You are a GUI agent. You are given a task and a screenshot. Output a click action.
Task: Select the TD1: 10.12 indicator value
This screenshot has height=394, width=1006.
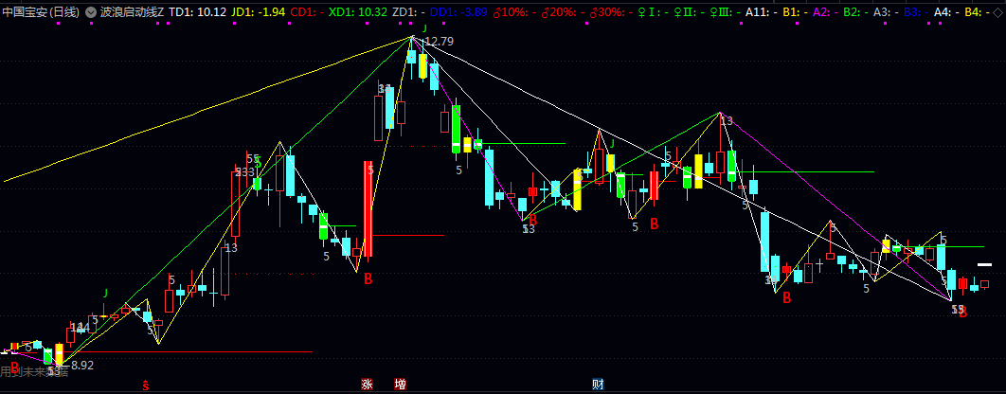click(x=197, y=11)
